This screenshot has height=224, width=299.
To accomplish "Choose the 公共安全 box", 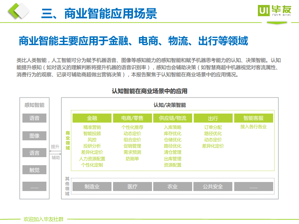I will 213,186.
